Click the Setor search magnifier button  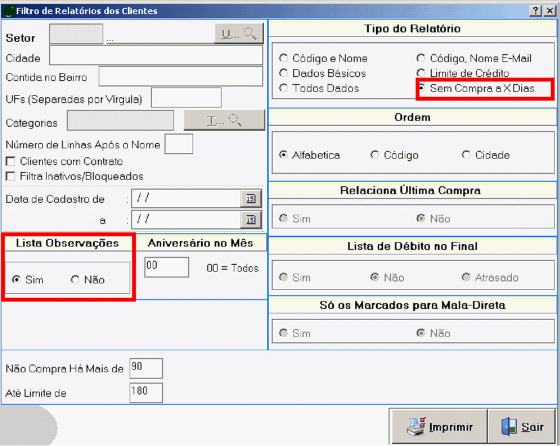(239, 34)
